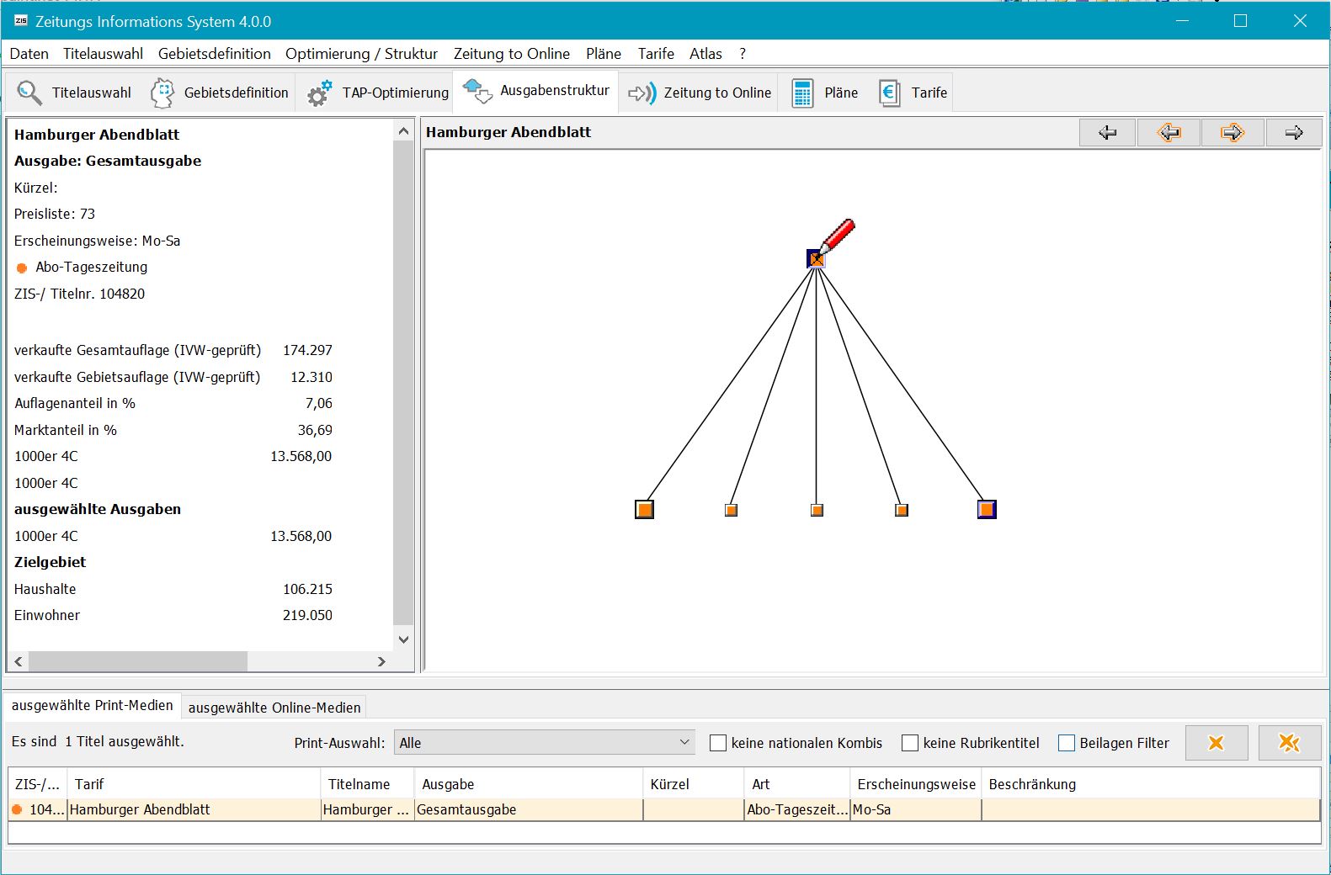Sort the table by Erscheinungsweise column header
This screenshot has width=1331, height=875.
pyautogui.click(x=916, y=784)
